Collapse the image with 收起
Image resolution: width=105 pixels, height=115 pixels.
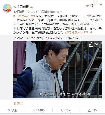(18, 38)
